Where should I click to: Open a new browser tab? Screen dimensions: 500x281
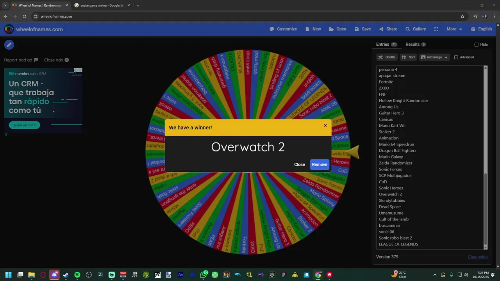pos(138,5)
